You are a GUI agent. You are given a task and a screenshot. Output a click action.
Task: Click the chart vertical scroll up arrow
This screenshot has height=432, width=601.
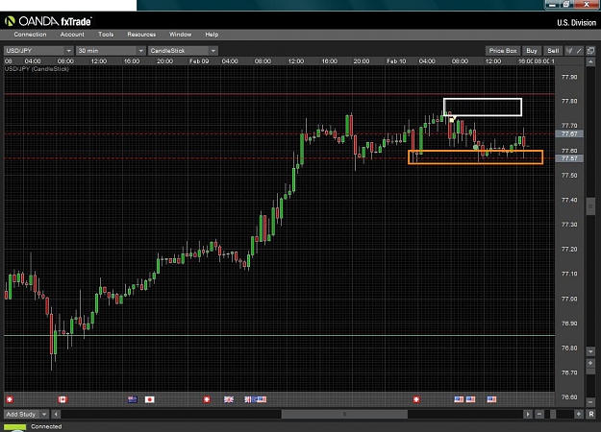pos(590,61)
